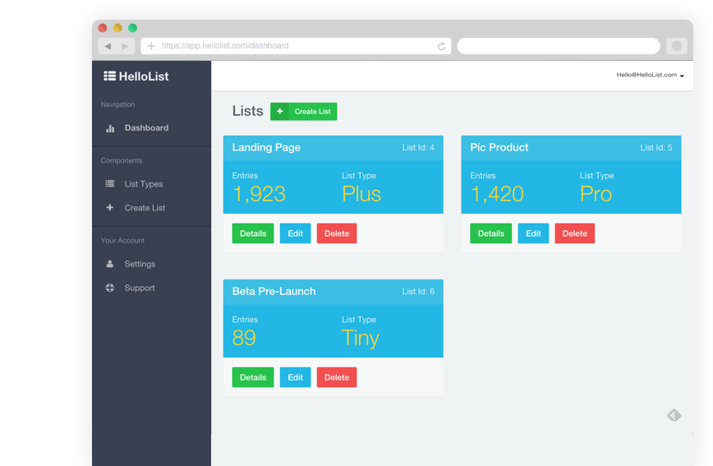Image resolution: width=713 pixels, height=466 pixels.
Task: Click the sidebar Create List plus icon
Action: pyautogui.click(x=109, y=207)
